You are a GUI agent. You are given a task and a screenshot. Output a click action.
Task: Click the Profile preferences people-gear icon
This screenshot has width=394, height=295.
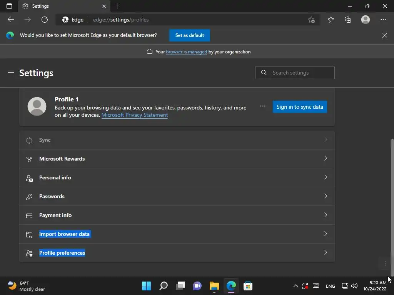tap(29, 254)
